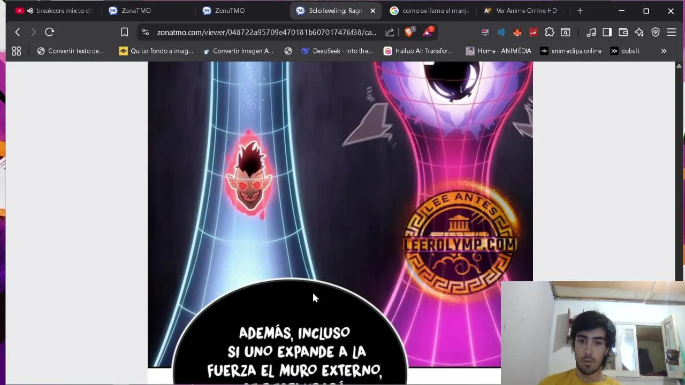The image size is (685, 385).
Task: Open the apps grid icon on bookmarks bar
Action: click(17, 51)
